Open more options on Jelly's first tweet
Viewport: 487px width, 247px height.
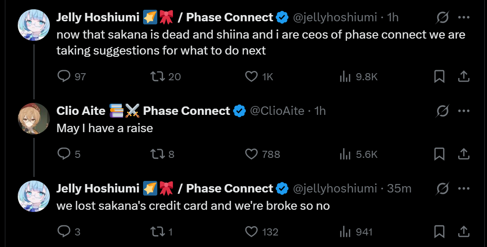[x=463, y=17]
